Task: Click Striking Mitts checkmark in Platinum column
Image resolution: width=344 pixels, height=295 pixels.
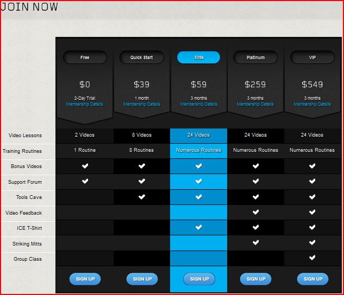Action: [x=255, y=243]
